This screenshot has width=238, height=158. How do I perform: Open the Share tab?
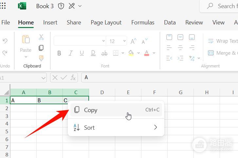pos(74,22)
